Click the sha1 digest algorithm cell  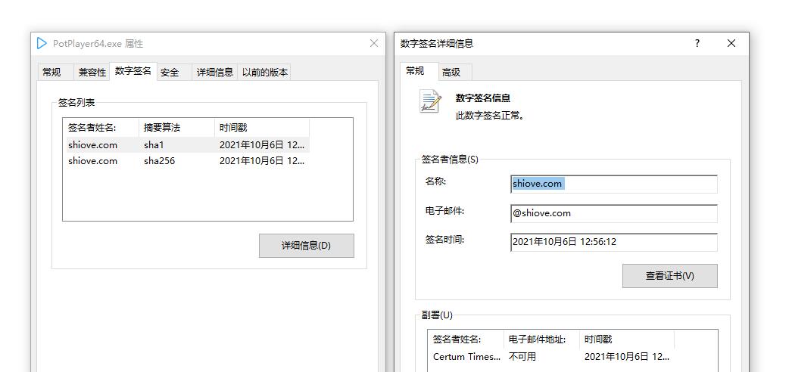pyautogui.click(x=154, y=144)
